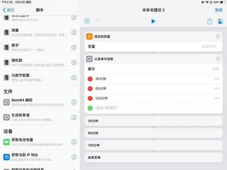Show info for 获取当前 IP 地址
The image size is (227, 170).
74,157
